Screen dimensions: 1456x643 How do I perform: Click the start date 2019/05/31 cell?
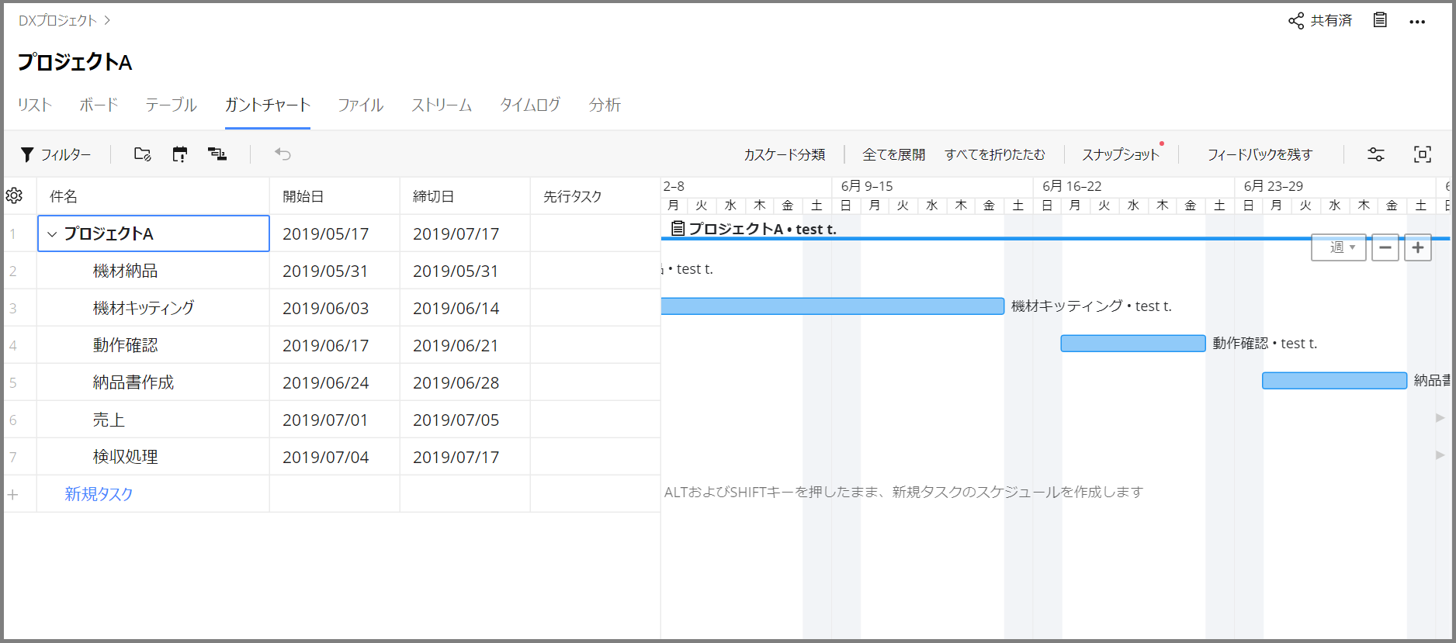pos(335,271)
